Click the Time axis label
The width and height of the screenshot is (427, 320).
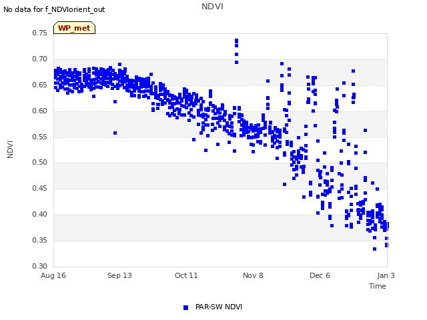pyautogui.click(x=378, y=286)
